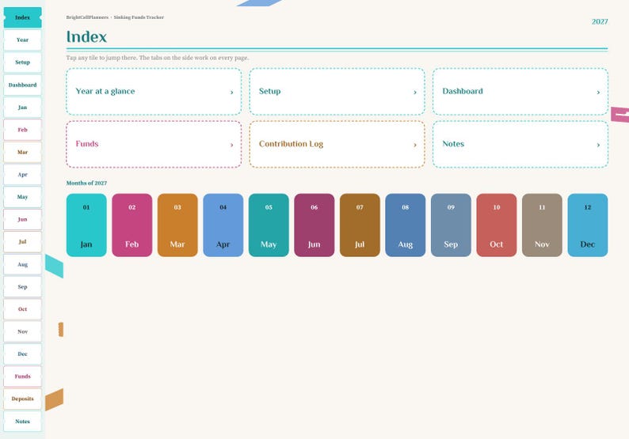The image size is (629, 439).
Task: Click the chevron on the Notes tile
Action: (x=598, y=145)
